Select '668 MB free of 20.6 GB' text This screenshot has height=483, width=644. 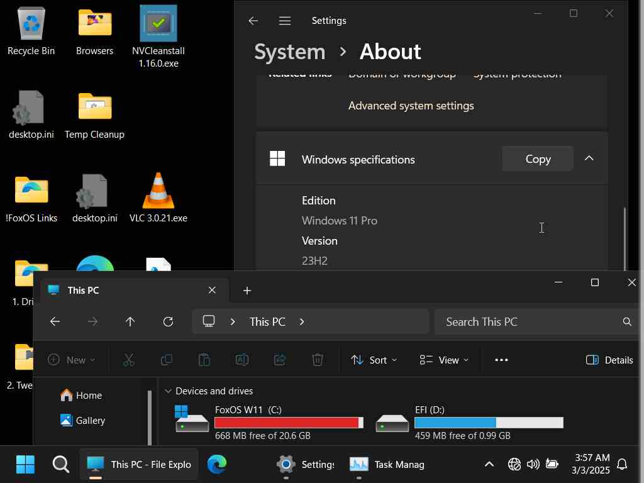(x=262, y=436)
